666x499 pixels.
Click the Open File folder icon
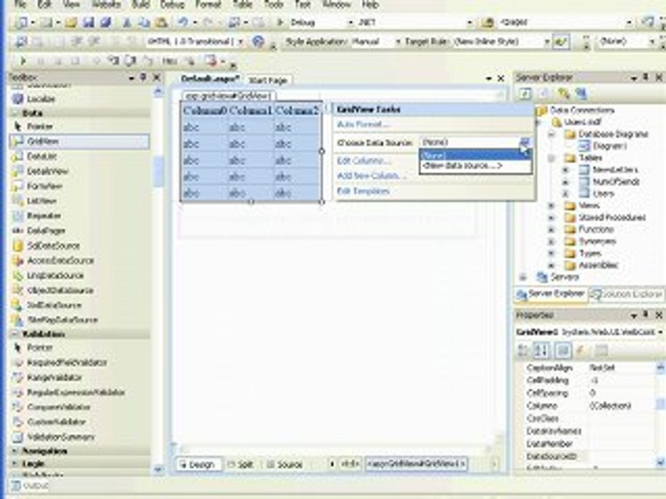click(x=71, y=22)
